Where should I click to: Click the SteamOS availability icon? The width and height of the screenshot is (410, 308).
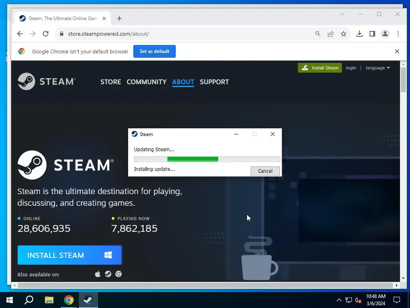point(108,274)
